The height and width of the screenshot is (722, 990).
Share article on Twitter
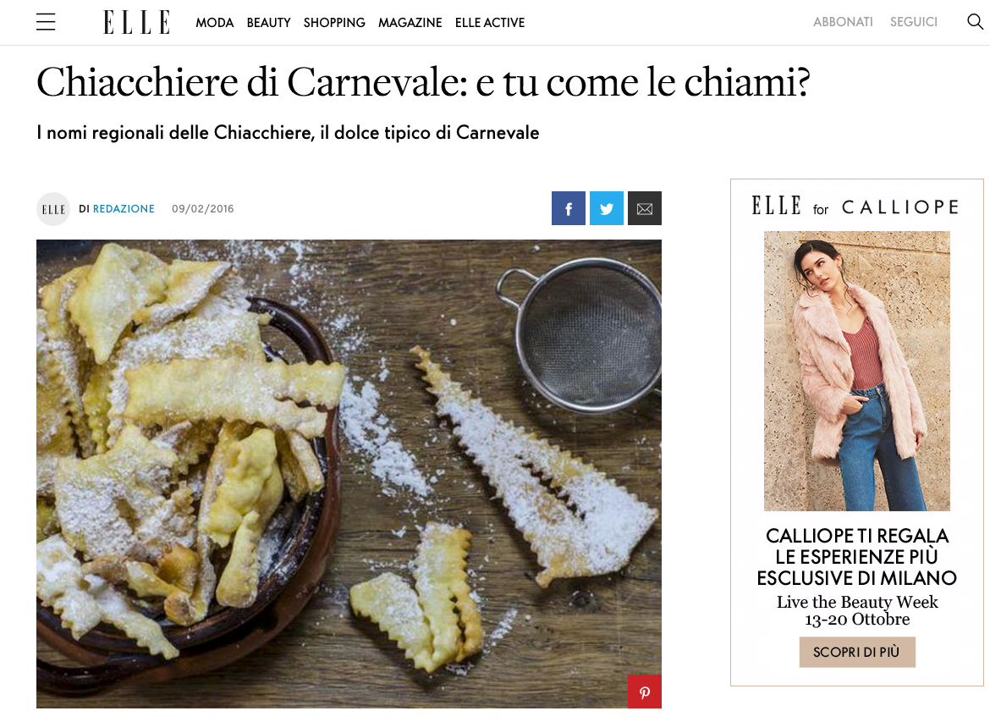point(607,208)
